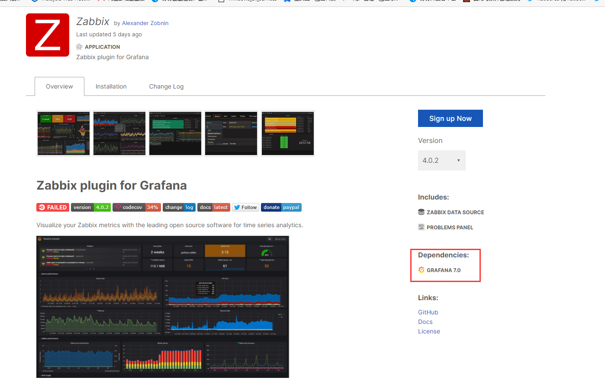Image resolution: width=605 pixels, height=390 pixels.
Task: Open the first dashboard screenshot thumbnail
Action: 63,133
